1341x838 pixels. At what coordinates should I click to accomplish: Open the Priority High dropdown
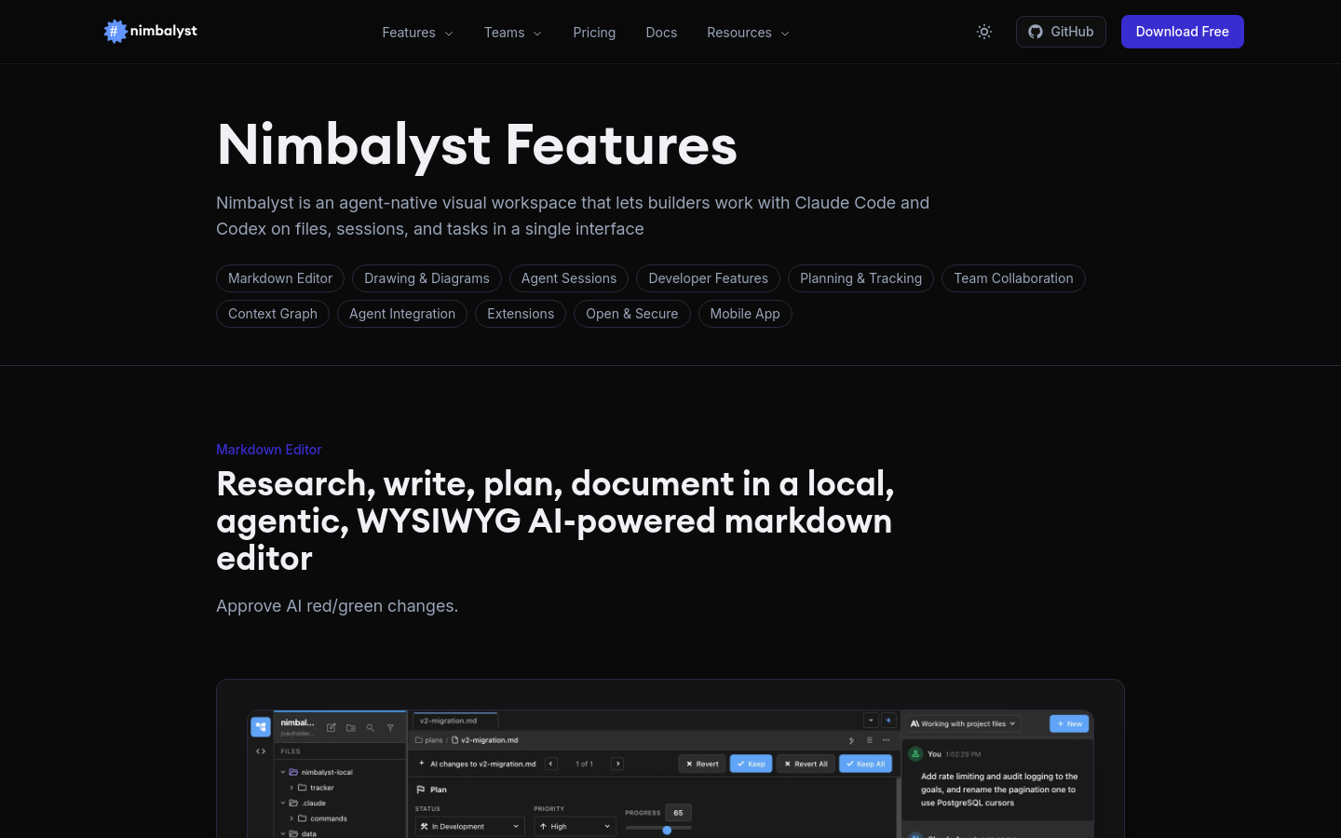point(575,826)
